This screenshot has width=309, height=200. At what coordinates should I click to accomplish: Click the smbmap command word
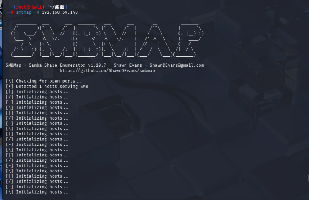coord(24,12)
